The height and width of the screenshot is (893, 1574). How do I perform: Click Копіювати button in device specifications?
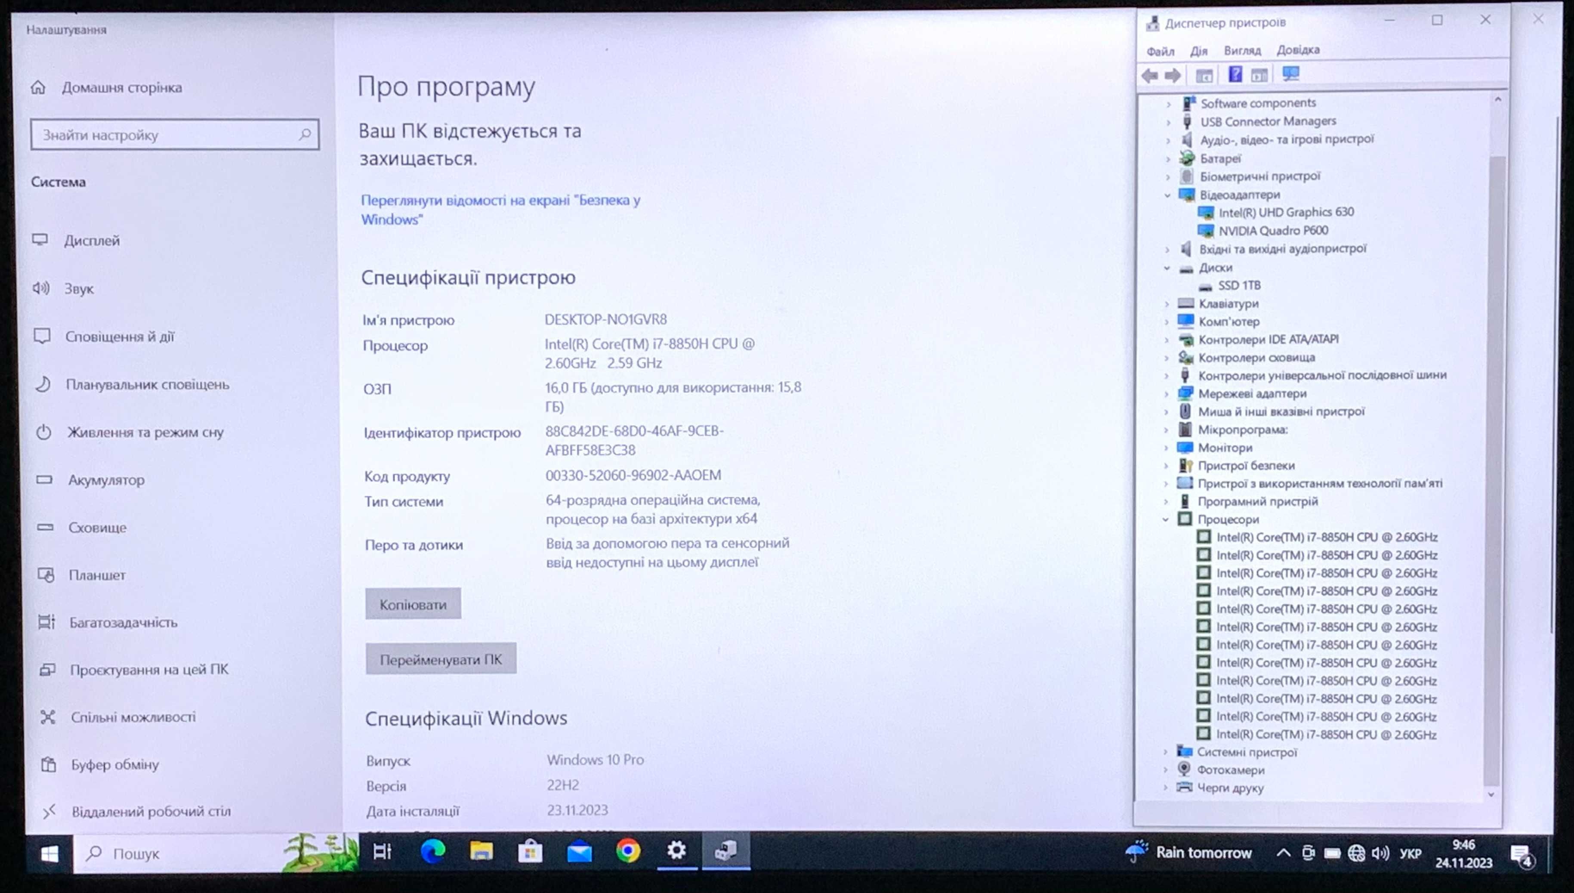point(413,603)
